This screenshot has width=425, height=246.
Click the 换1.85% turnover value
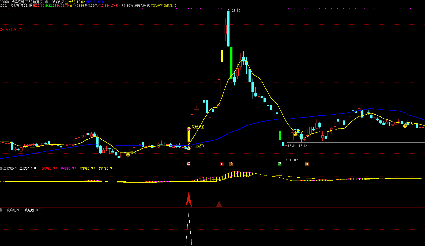(127, 6)
